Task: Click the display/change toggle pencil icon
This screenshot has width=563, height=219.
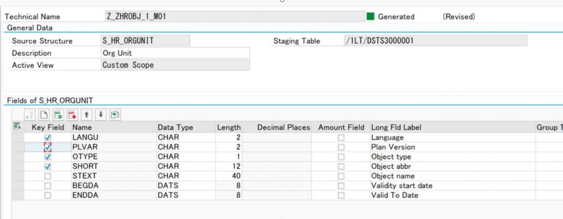Action: pyautogui.click(x=30, y=114)
